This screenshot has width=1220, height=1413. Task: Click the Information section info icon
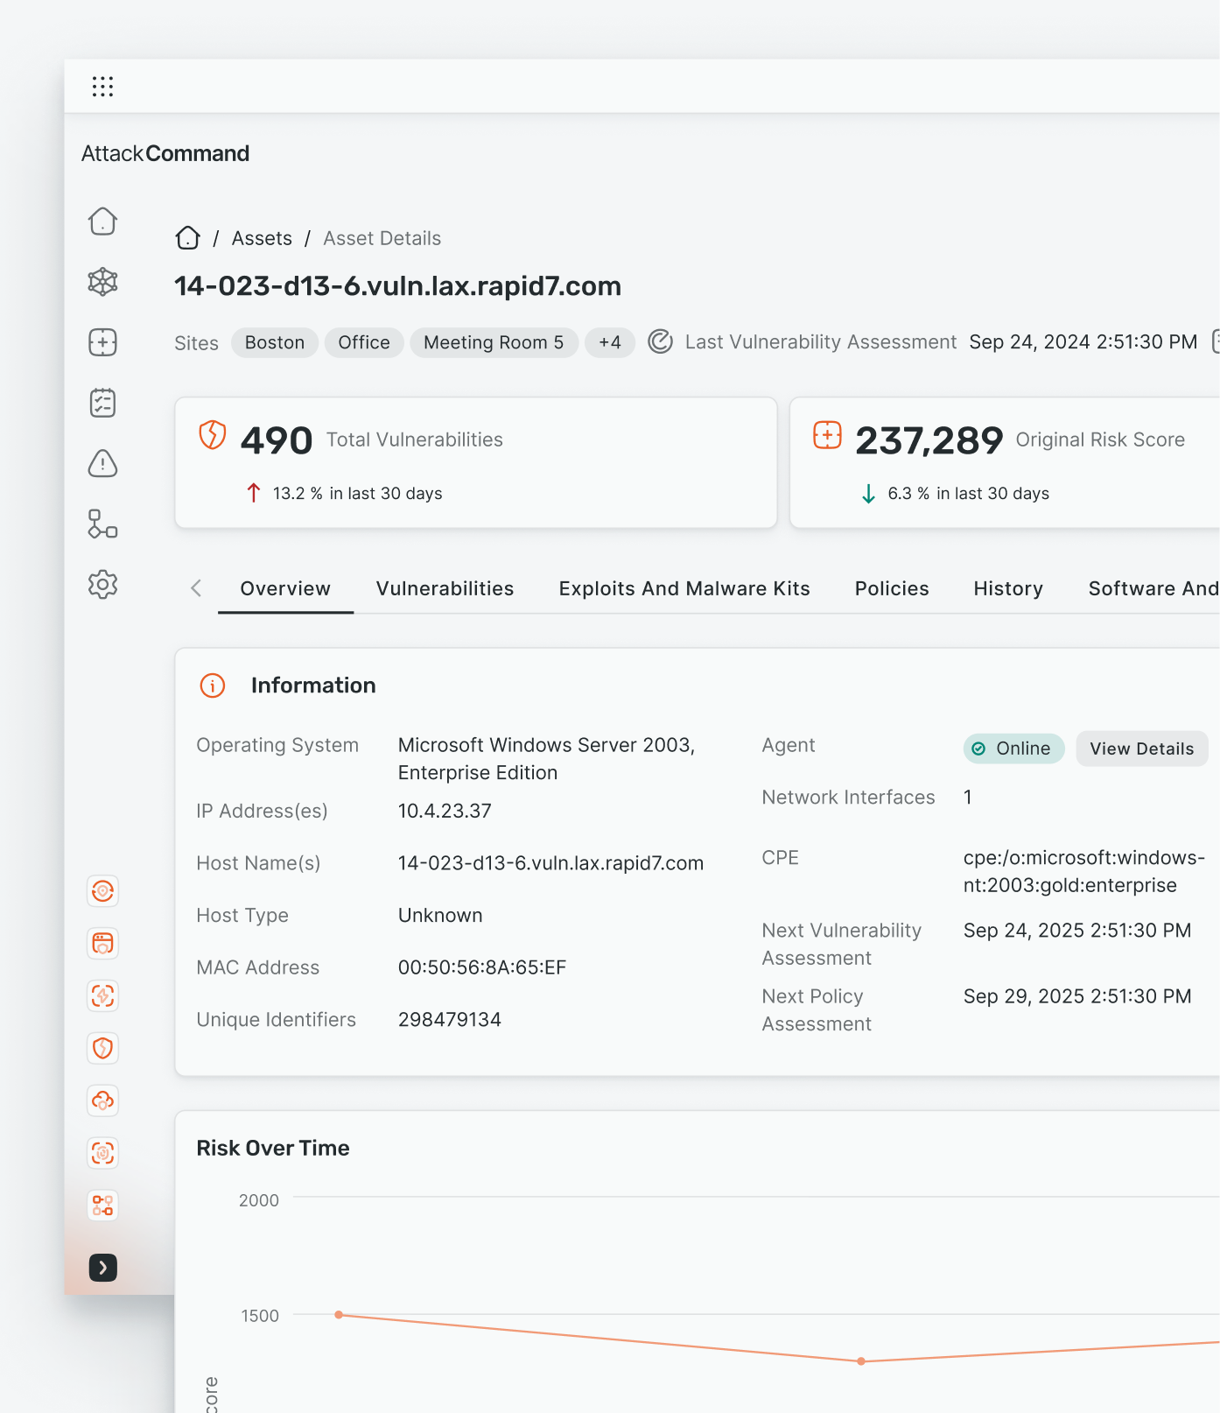tap(213, 685)
